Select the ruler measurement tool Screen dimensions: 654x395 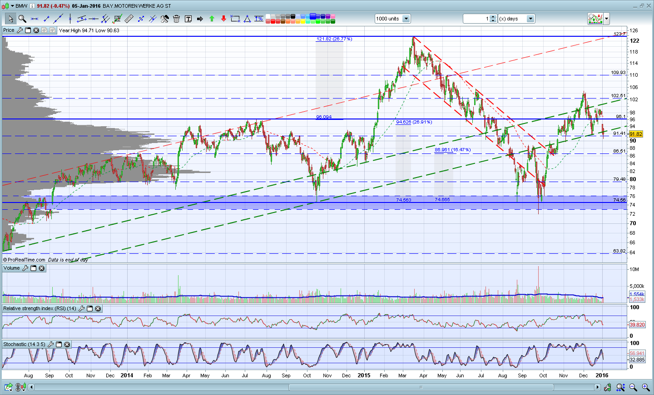pyautogui.click(x=129, y=19)
